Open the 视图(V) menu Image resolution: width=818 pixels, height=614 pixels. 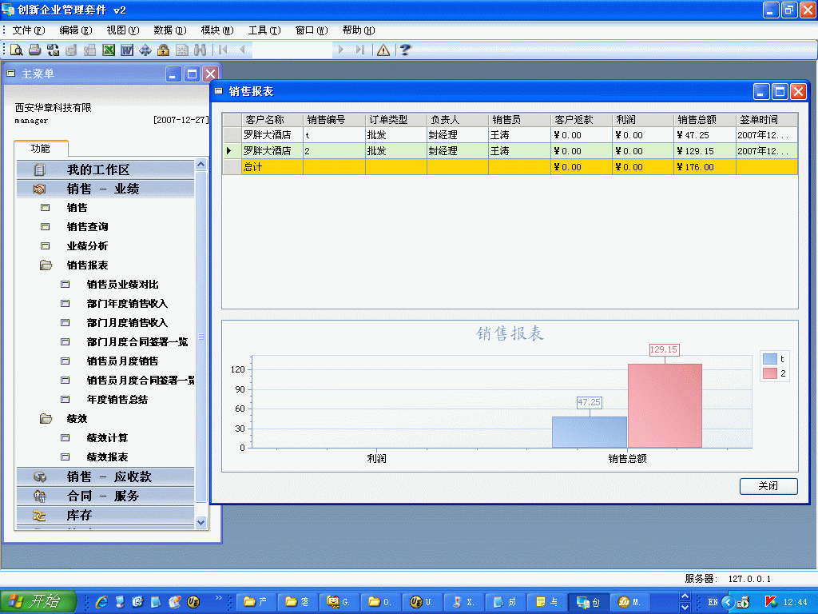pyautogui.click(x=122, y=30)
